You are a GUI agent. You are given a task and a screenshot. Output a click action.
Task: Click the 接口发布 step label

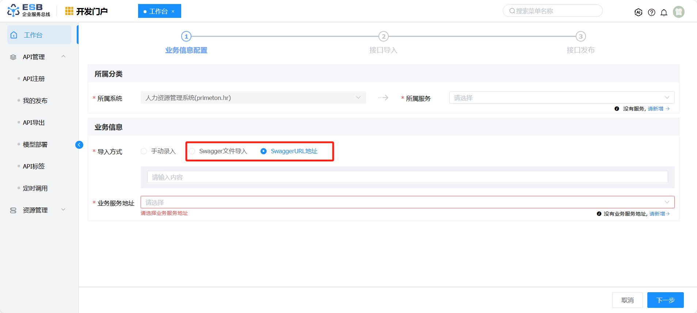(581, 50)
